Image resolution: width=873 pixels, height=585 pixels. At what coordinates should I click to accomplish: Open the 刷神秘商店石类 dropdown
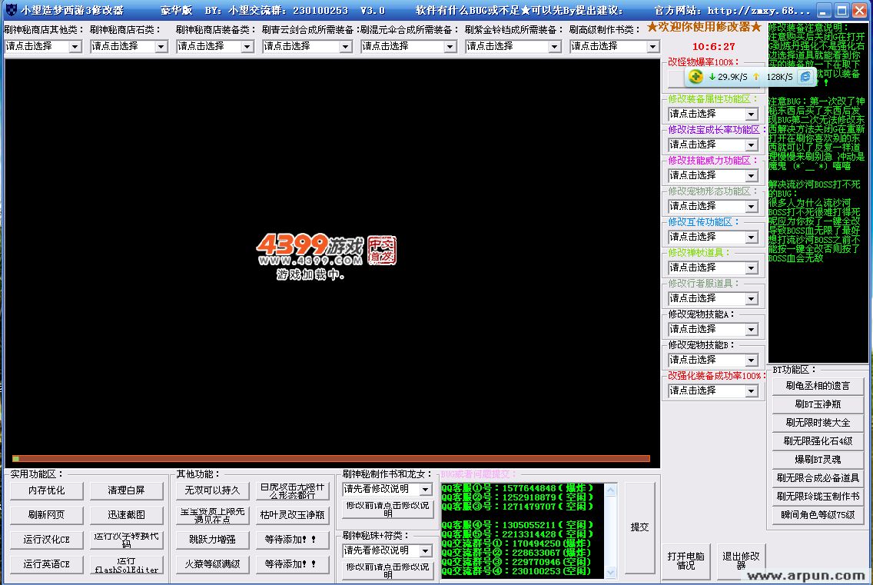pos(129,46)
